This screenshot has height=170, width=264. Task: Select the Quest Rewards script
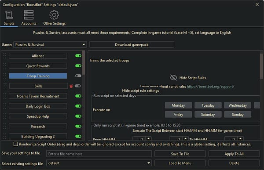pos(38,66)
